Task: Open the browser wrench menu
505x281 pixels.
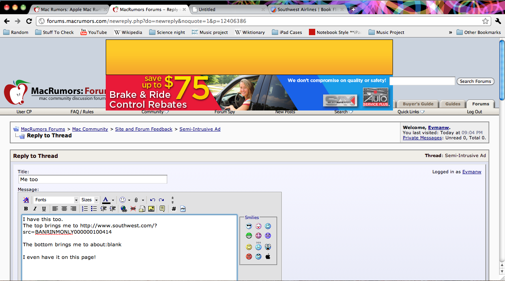Action: tap(498, 21)
